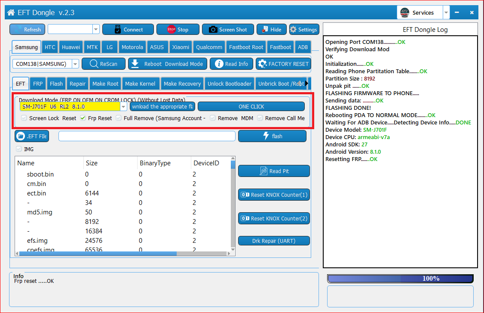The height and width of the screenshot is (313, 484).
Task: Click the info icon on Read Info
Action: [219, 64]
